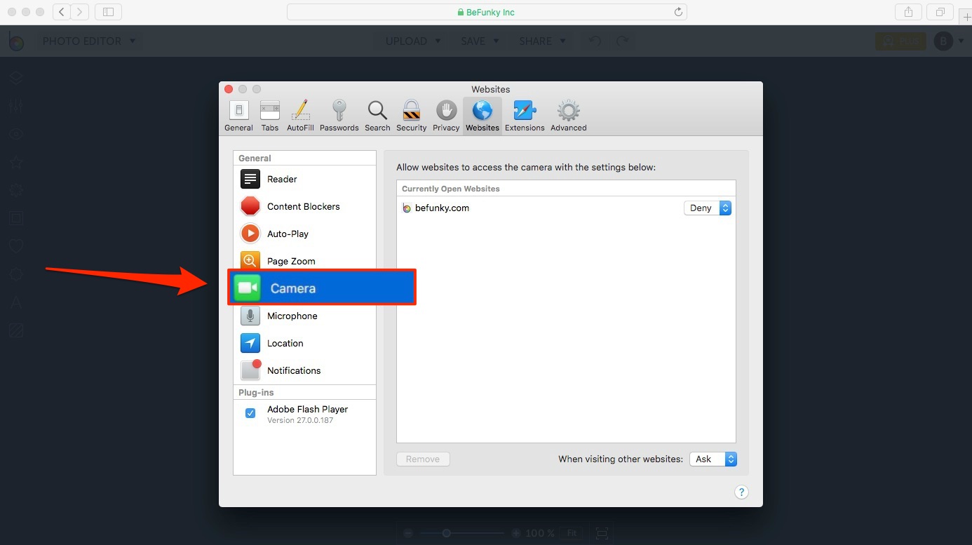Select Microphone in the websites sidebar

pos(305,316)
